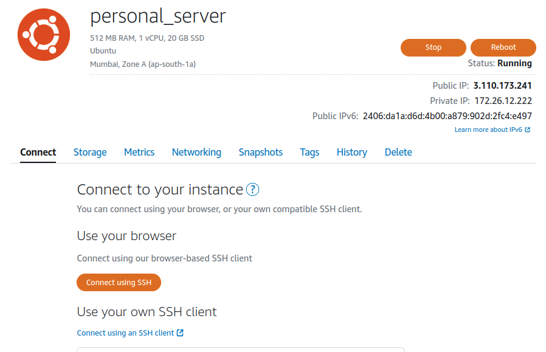Click the public IP address 3.110.173.241

502,86
